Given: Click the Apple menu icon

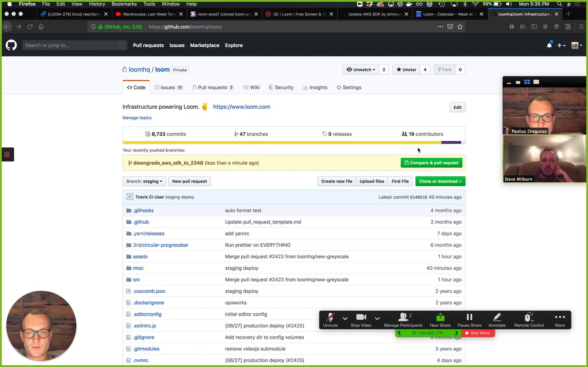Looking at the screenshot, I should pos(9,4).
